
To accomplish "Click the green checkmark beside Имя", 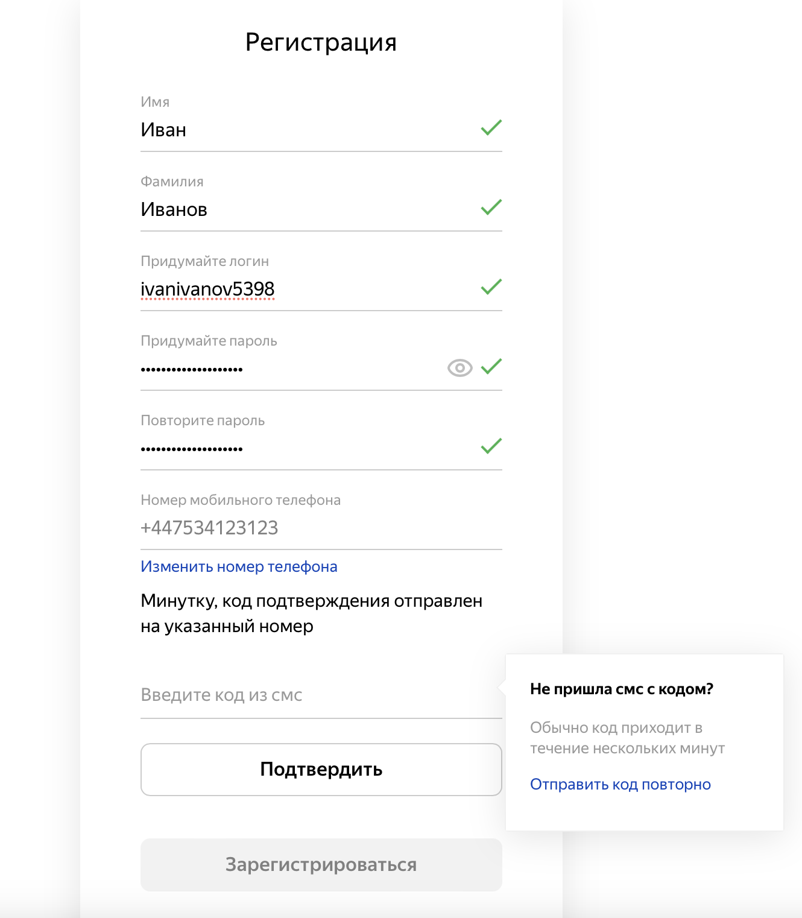I will (491, 128).
